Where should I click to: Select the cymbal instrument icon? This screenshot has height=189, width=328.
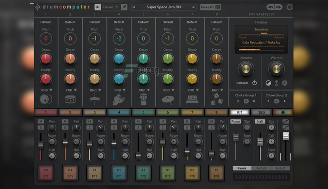(168, 100)
